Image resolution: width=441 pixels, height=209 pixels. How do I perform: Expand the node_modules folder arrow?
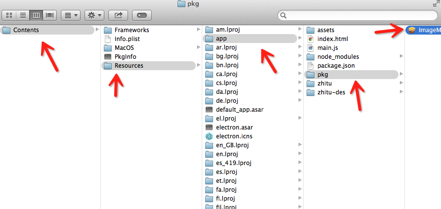401,56
